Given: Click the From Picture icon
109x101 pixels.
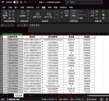Looking at the screenshot, I should tap(13, 11).
